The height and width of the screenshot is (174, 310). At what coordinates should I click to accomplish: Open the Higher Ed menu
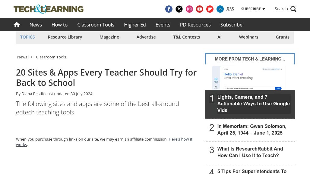click(135, 25)
